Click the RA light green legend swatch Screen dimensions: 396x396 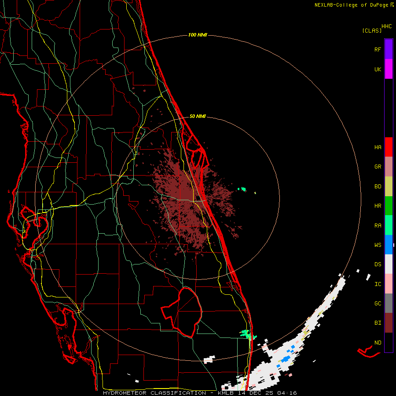pos(389,225)
